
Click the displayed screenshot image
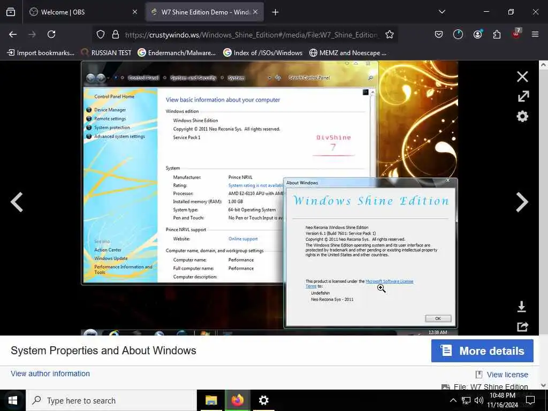270,198
